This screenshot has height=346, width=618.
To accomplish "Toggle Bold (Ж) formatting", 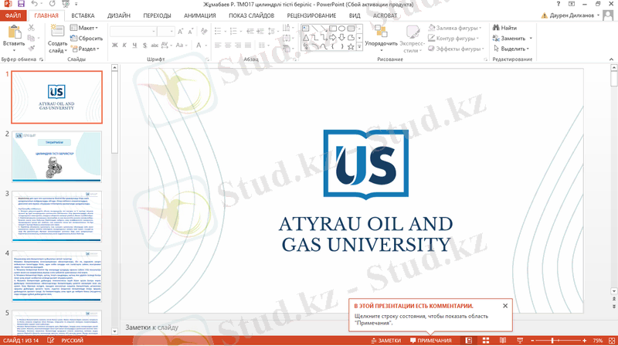I will point(114,46).
